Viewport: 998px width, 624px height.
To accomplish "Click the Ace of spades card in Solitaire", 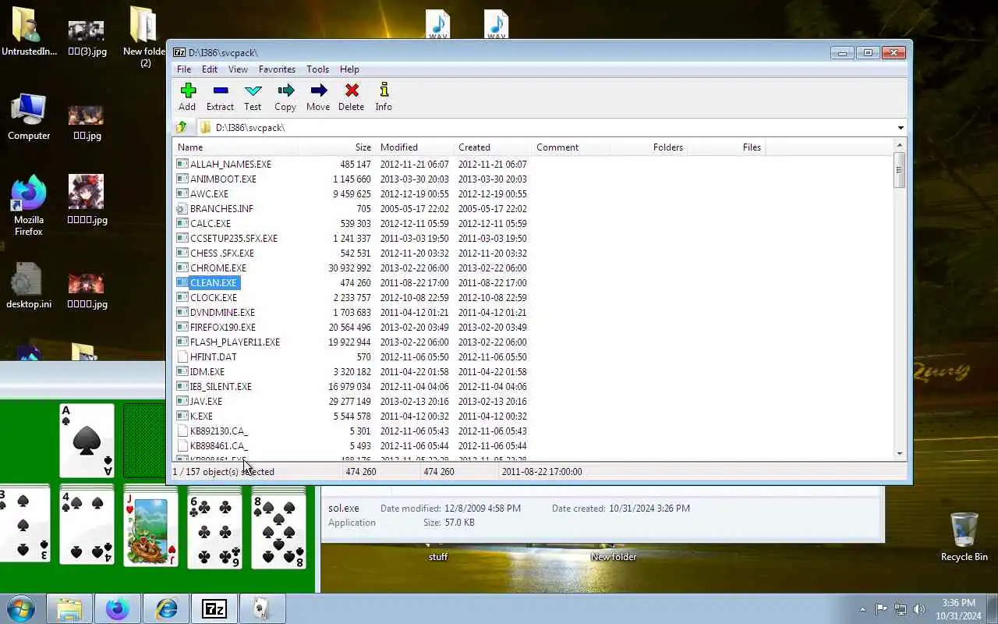I will (87, 441).
